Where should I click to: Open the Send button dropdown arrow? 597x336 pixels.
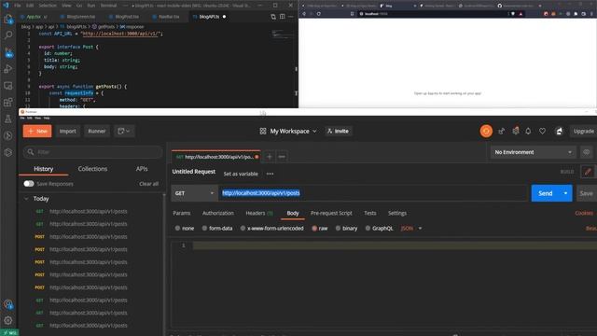coord(565,193)
